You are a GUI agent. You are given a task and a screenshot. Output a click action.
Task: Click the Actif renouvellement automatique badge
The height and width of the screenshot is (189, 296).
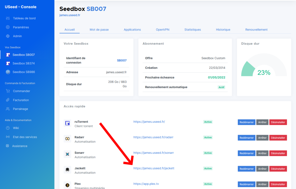[222, 87]
